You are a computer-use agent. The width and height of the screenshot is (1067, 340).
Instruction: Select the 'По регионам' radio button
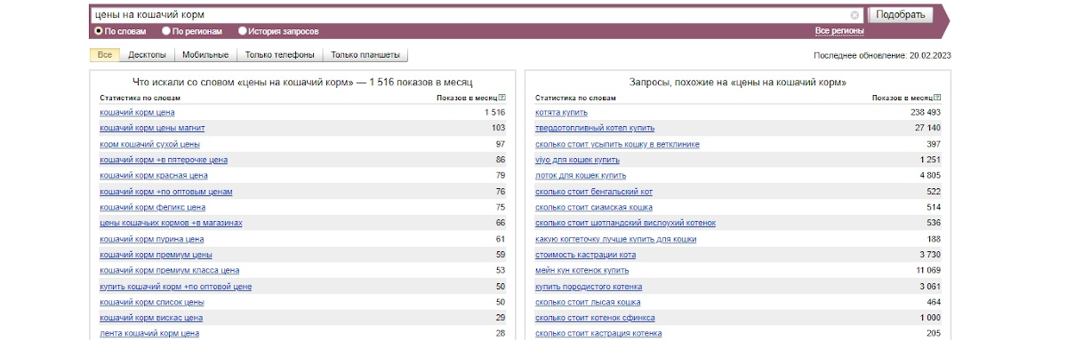pyautogui.click(x=166, y=31)
